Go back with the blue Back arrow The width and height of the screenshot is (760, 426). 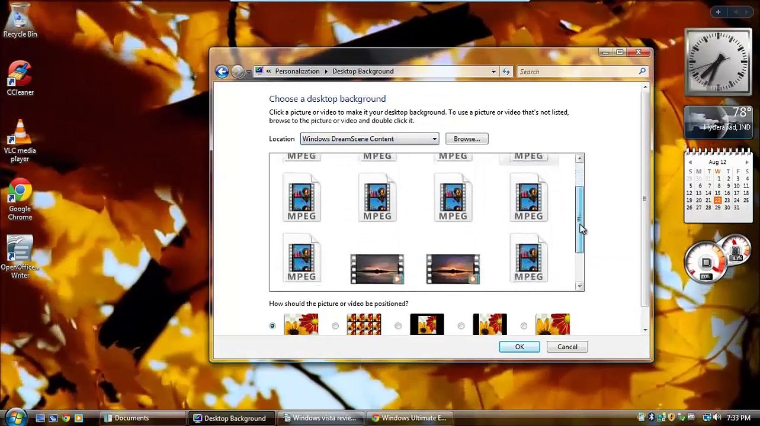click(x=222, y=72)
